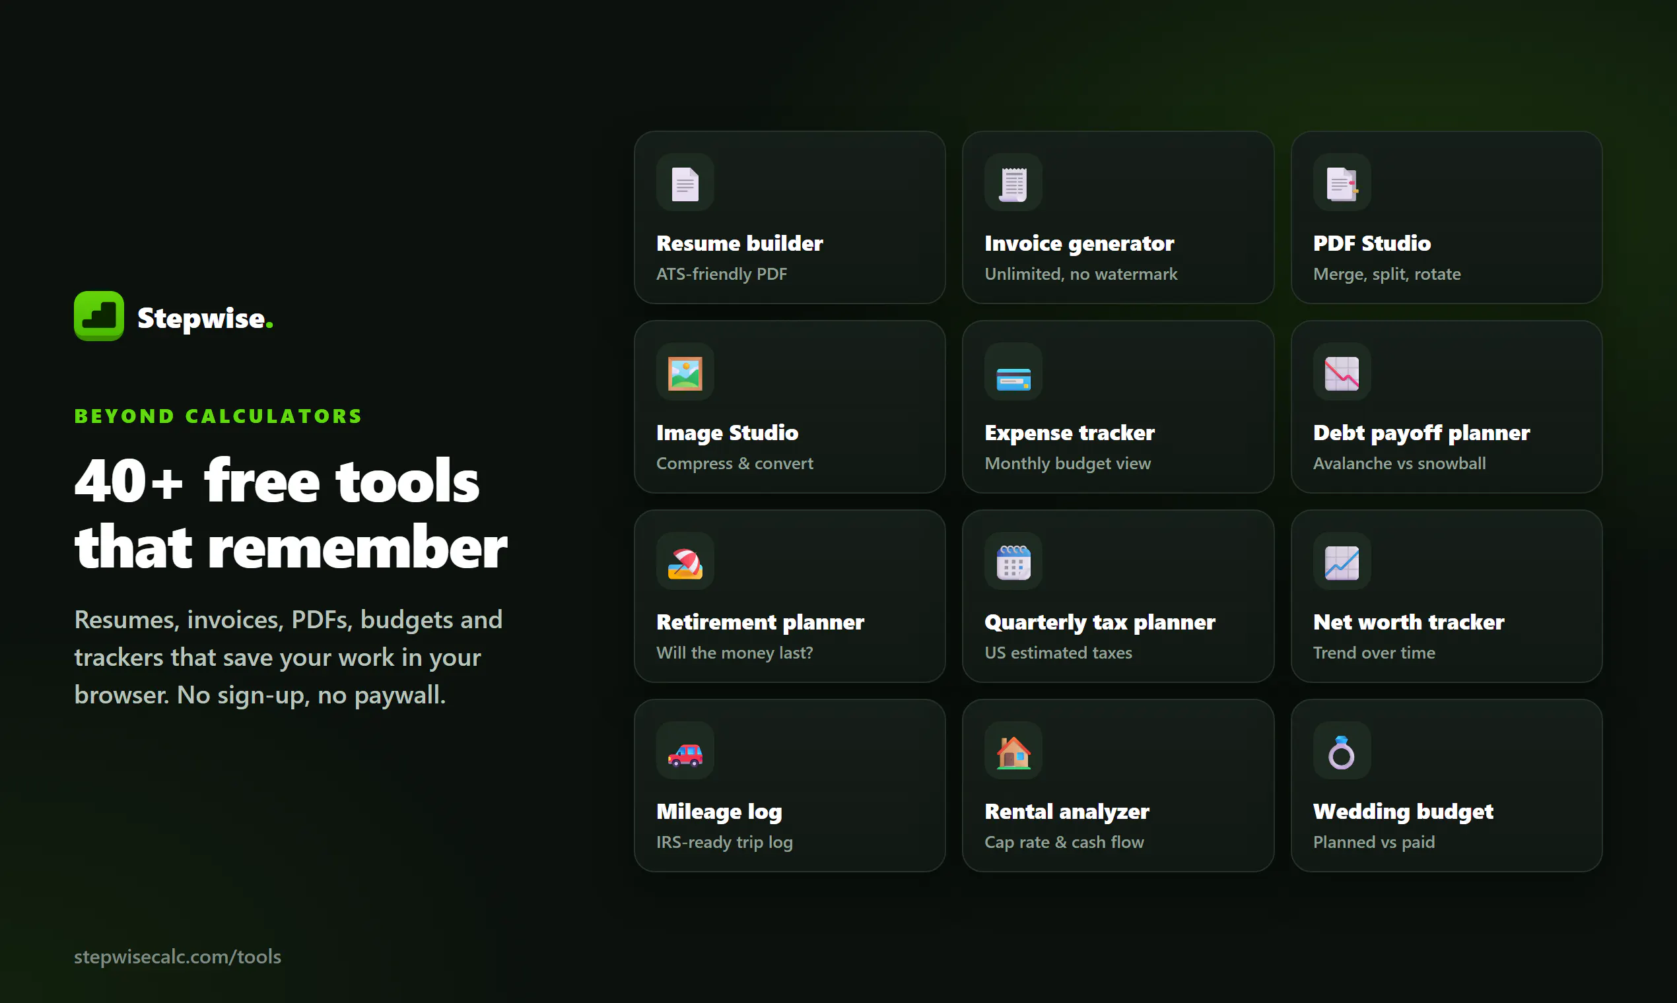Open the Rental analyzer title
The height and width of the screenshot is (1003, 1677).
tap(1066, 812)
